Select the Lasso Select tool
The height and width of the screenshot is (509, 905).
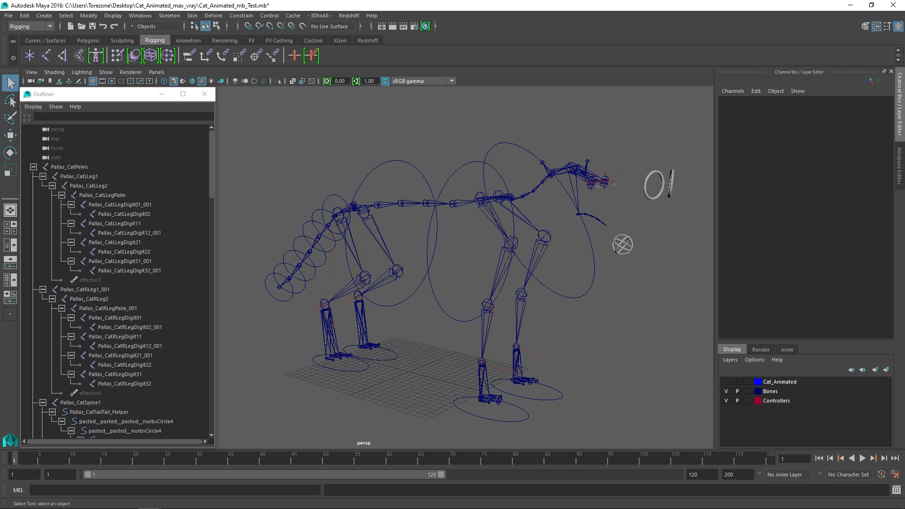(x=10, y=100)
